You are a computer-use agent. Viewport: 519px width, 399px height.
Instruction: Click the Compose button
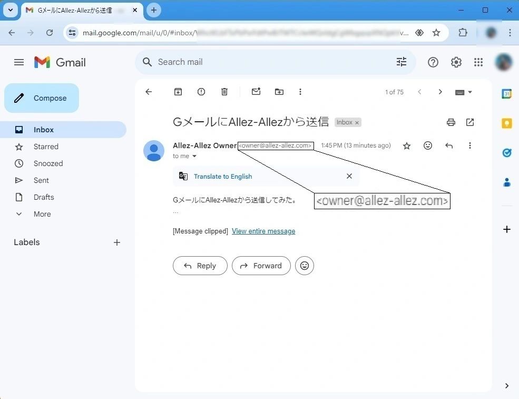42,98
